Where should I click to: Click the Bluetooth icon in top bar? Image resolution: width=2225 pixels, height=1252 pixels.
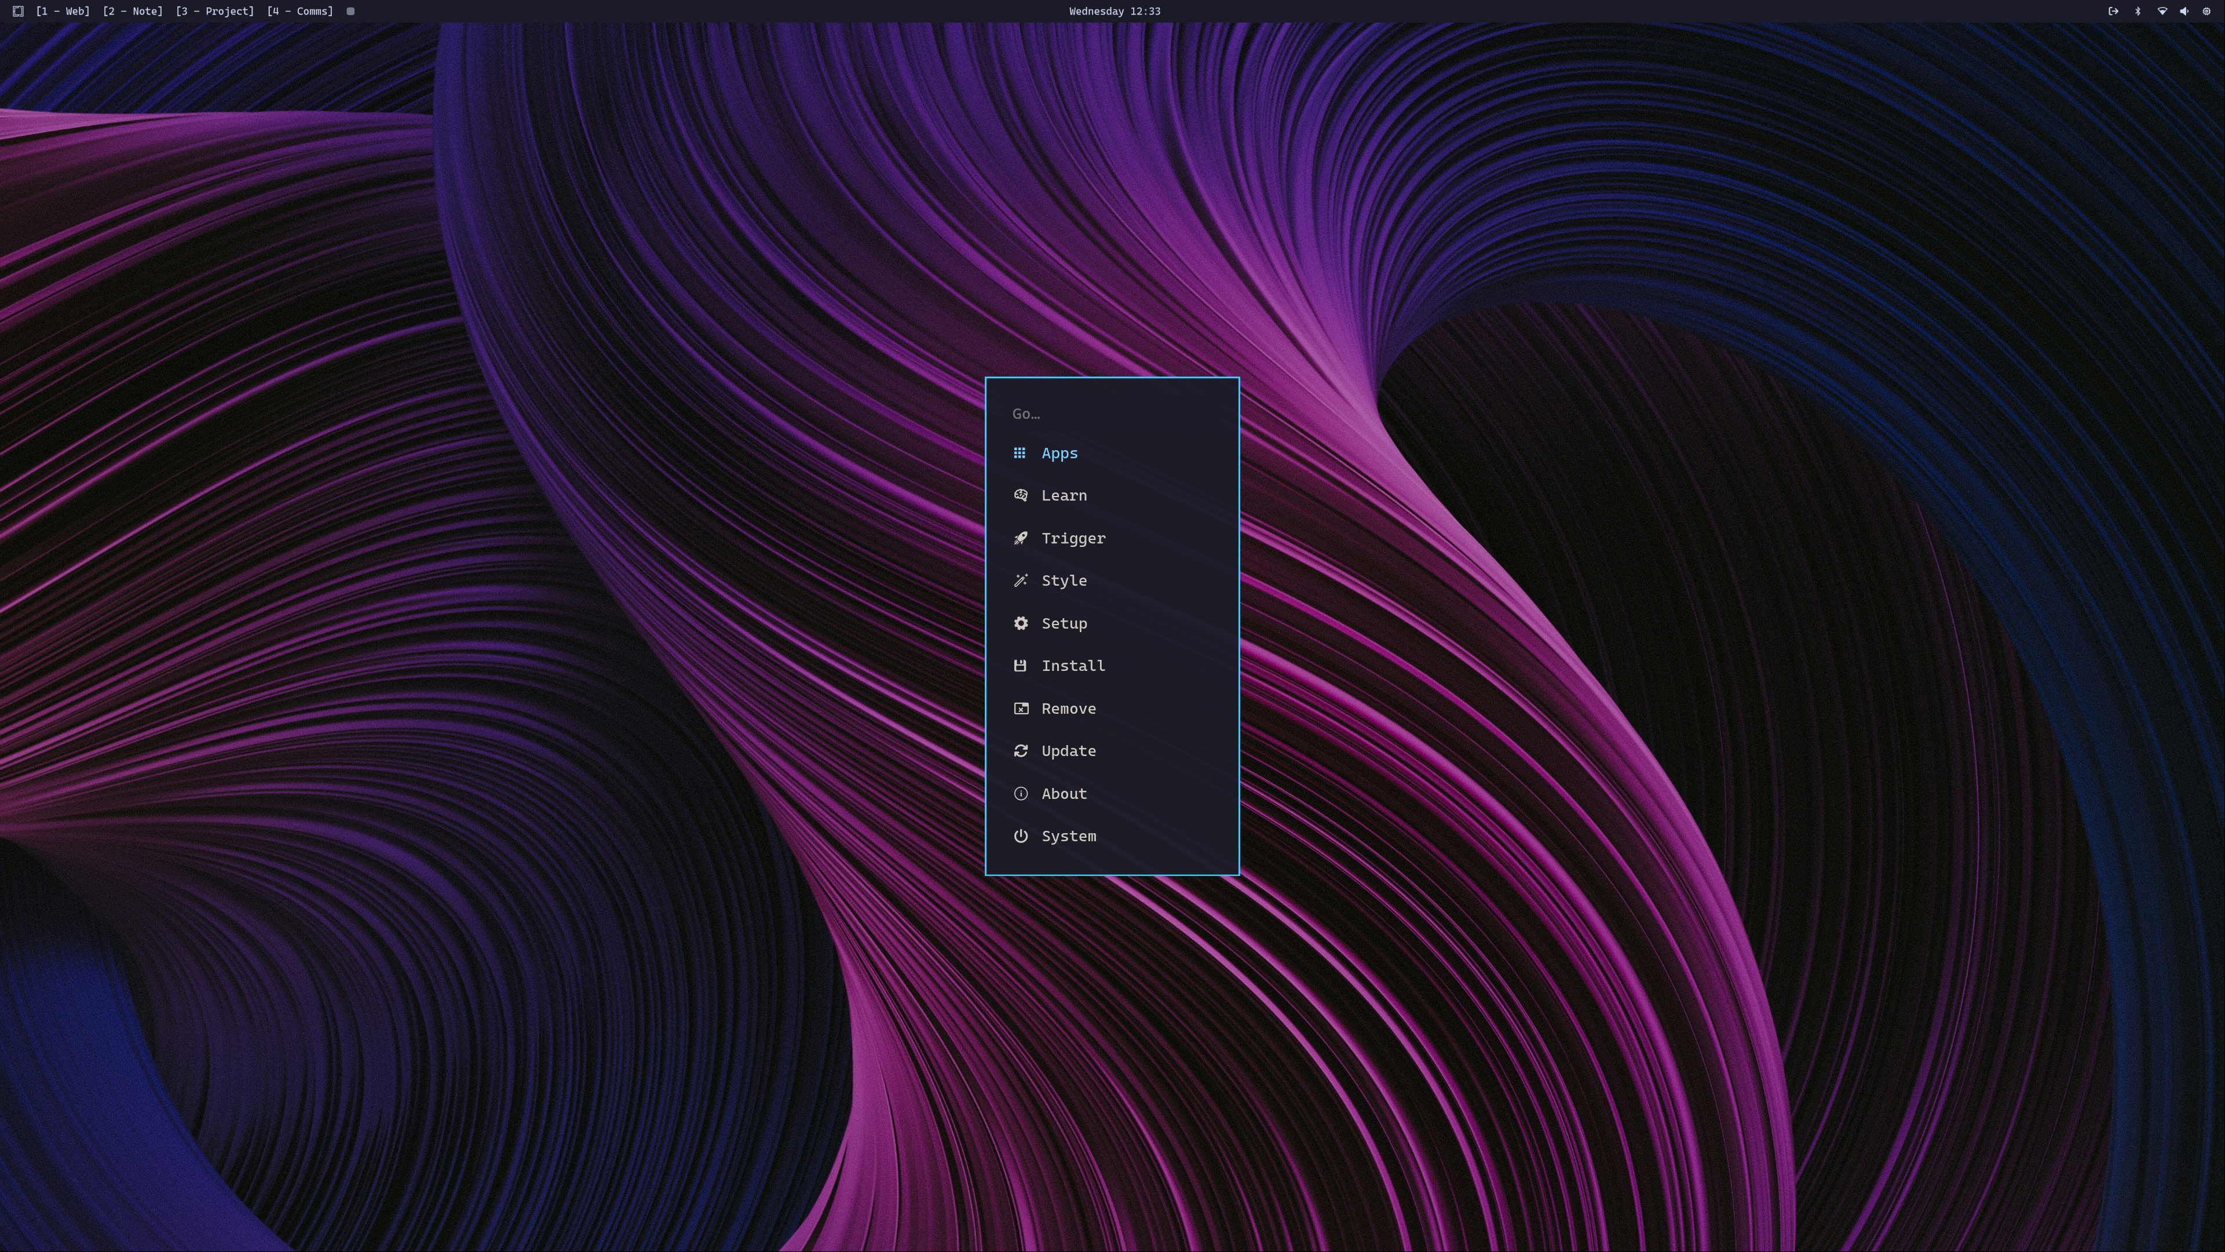[2138, 11]
